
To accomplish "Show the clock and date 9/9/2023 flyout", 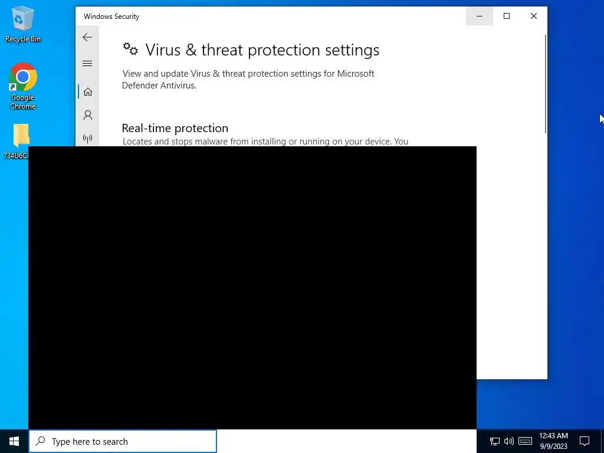I will pyautogui.click(x=553, y=441).
